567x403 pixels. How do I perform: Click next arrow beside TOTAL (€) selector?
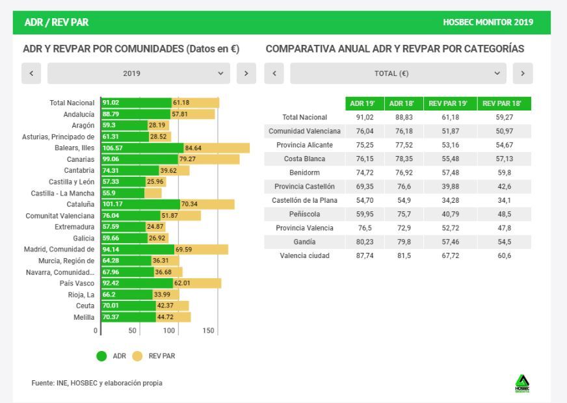click(523, 73)
